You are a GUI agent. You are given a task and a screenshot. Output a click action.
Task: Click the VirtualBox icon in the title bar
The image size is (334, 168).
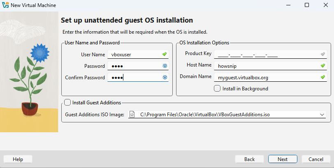(5, 5)
